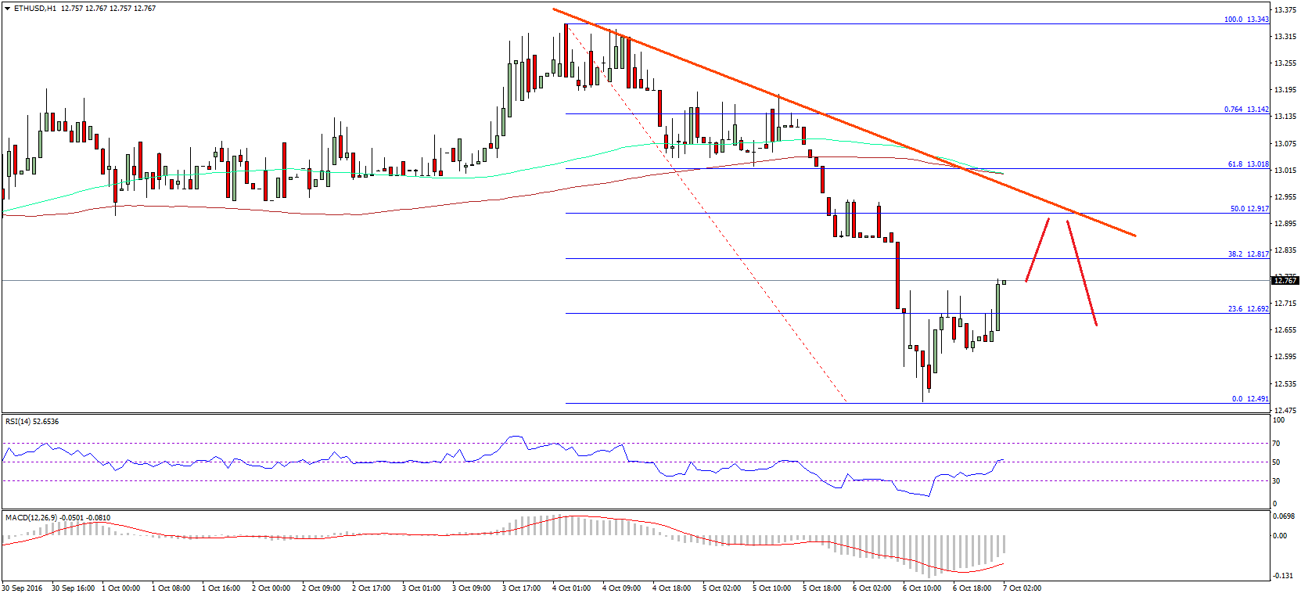Viewport: 1301px width, 597px height.
Task: Click price axis value 12.595
Action: [1285, 357]
